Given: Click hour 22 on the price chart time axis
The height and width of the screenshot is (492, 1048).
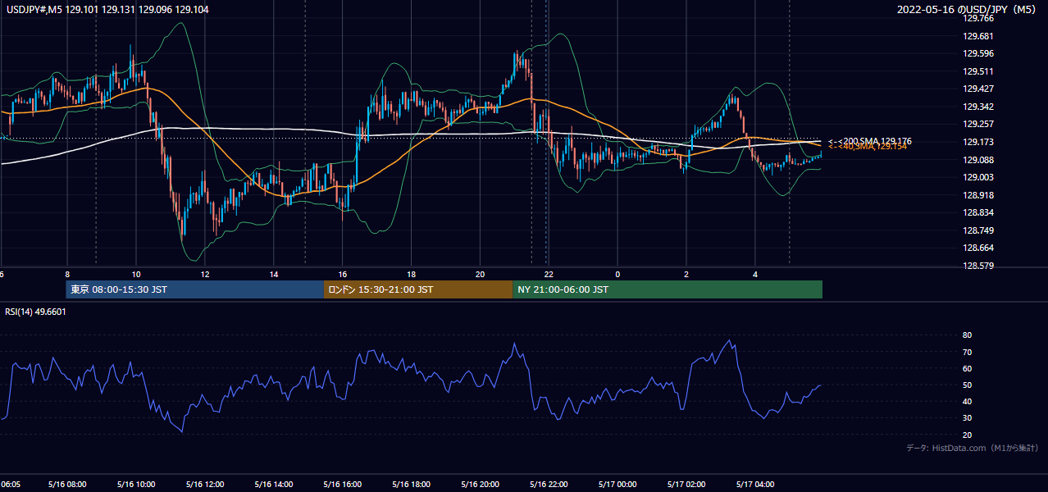Looking at the screenshot, I should tap(549, 274).
